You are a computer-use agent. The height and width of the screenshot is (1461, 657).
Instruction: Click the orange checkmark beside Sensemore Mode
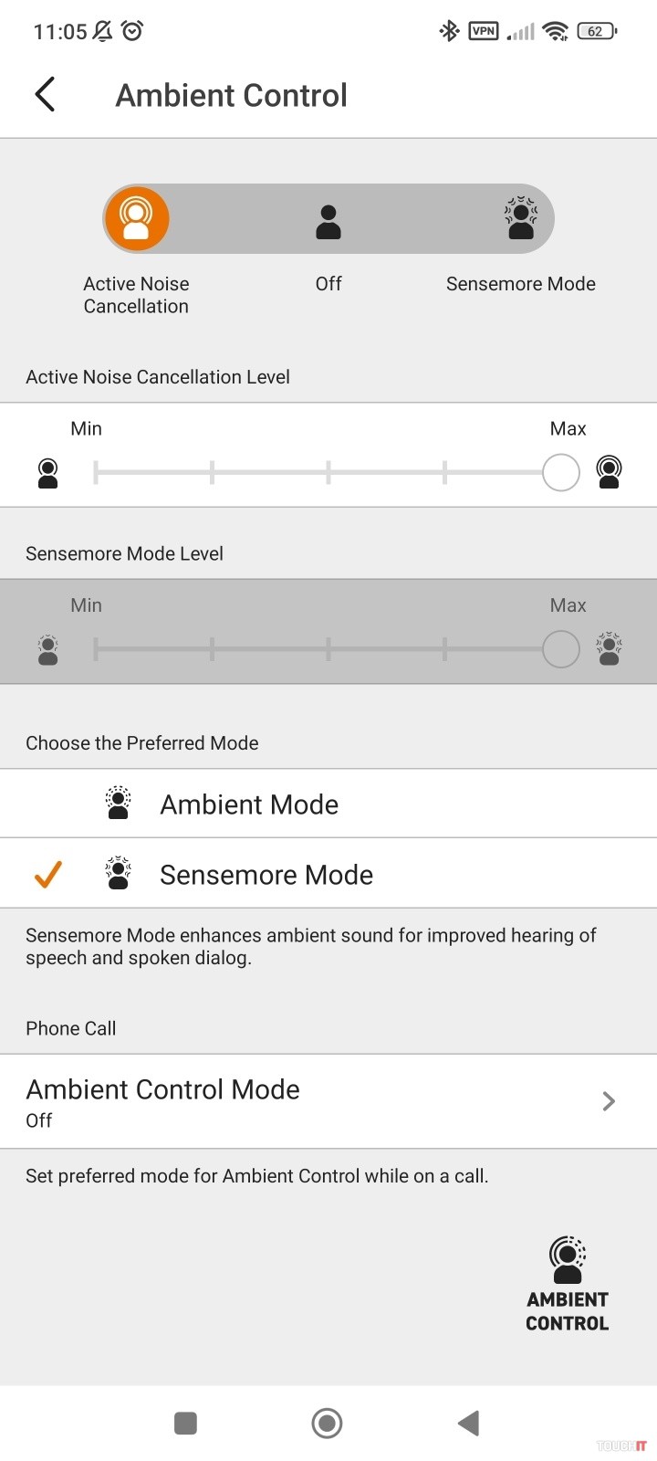click(x=47, y=875)
